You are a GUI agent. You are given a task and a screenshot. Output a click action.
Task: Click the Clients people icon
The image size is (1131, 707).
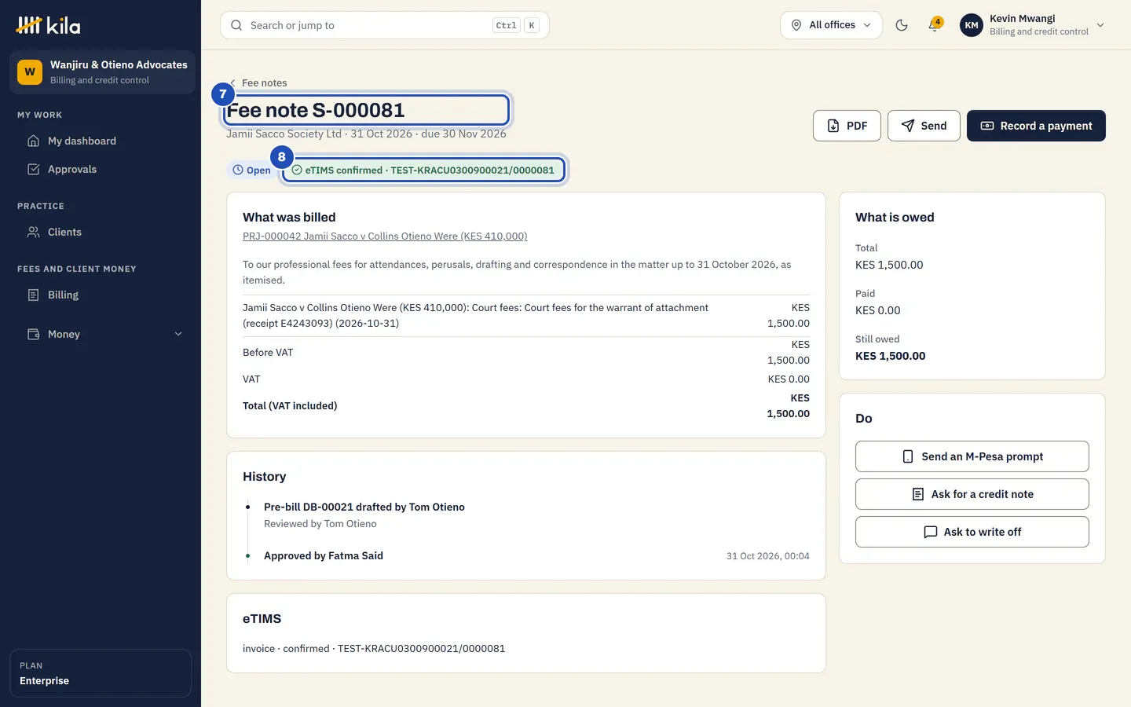click(33, 232)
